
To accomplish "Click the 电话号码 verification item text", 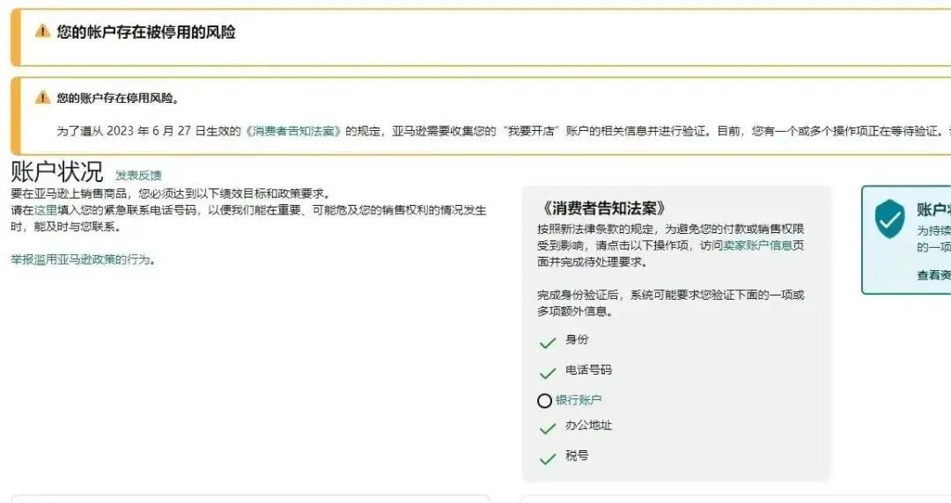I will pyautogui.click(x=588, y=369).
